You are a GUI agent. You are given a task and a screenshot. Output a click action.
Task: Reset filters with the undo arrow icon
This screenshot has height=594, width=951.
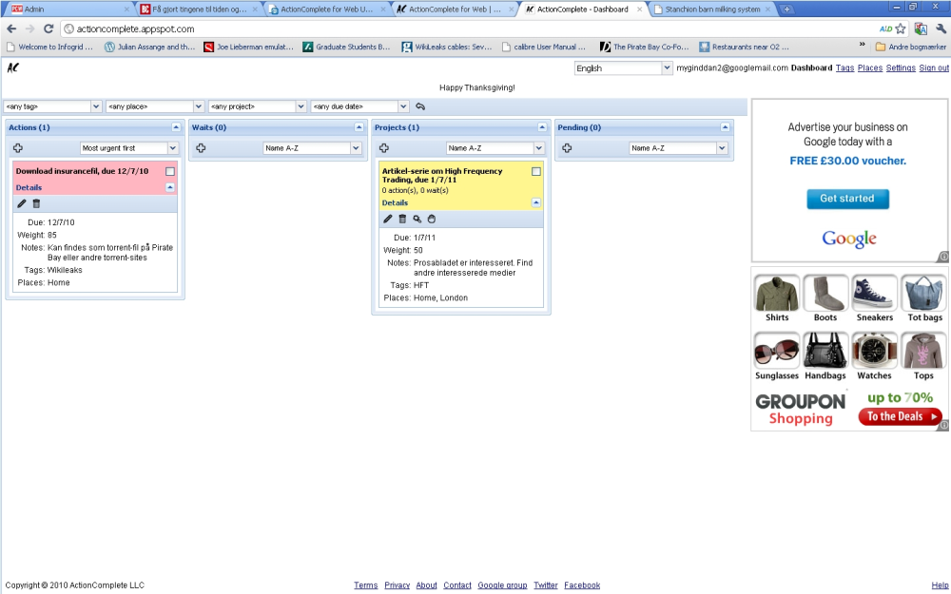coord(420,106)
